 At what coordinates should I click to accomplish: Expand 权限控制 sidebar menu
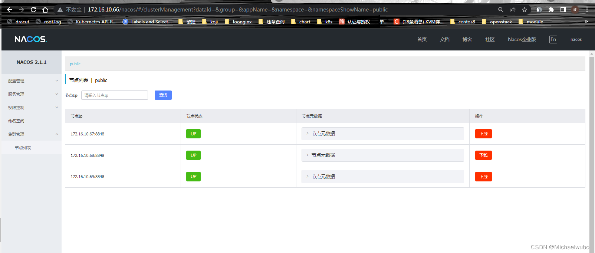[x=32, y=108]
